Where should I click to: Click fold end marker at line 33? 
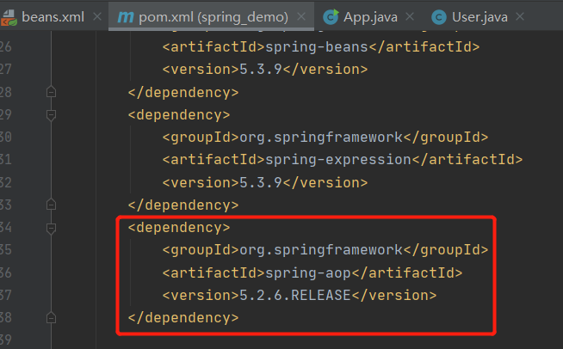[51, 205]
